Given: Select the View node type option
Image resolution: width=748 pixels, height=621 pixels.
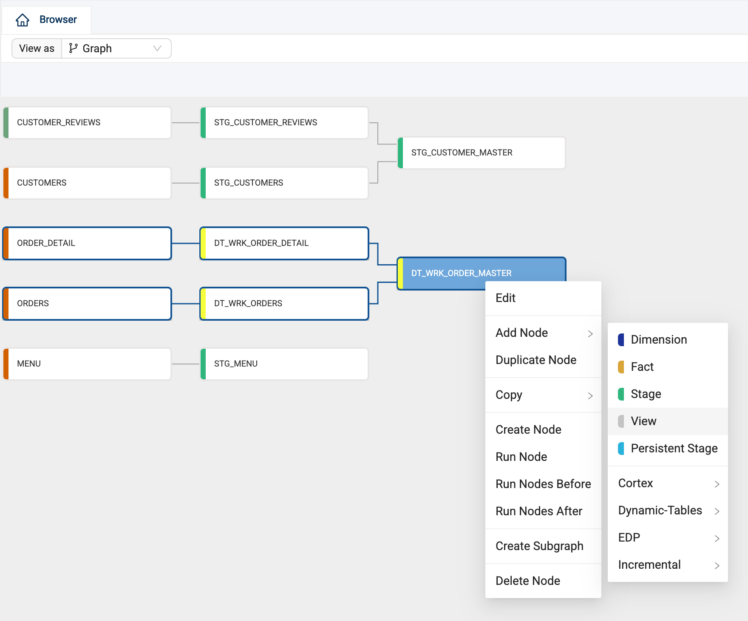Looking at the screenshot, I should click(x=643, y=421).
